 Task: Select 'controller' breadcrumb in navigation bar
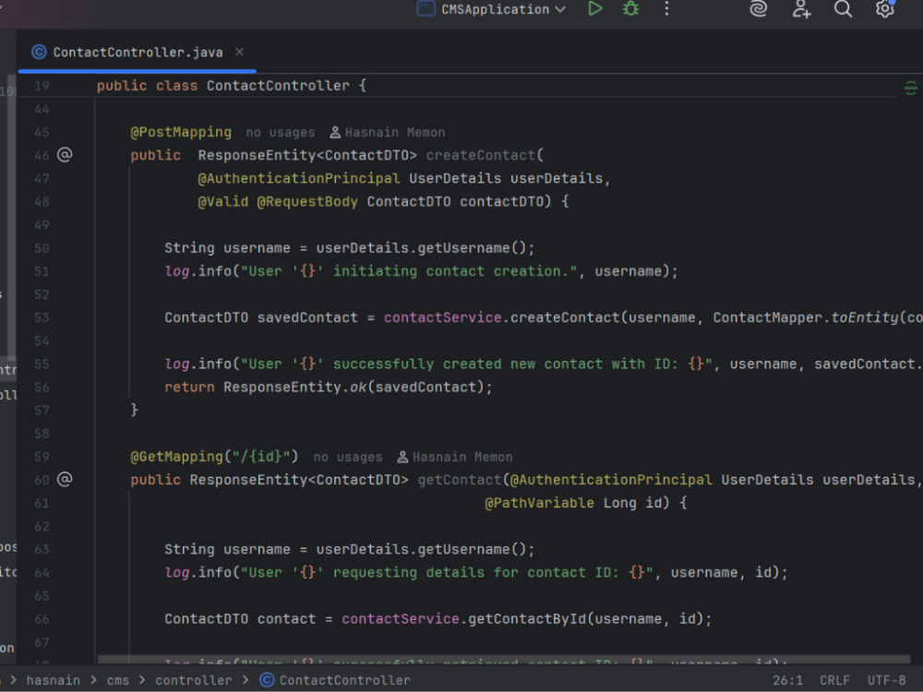pos(194,680)
